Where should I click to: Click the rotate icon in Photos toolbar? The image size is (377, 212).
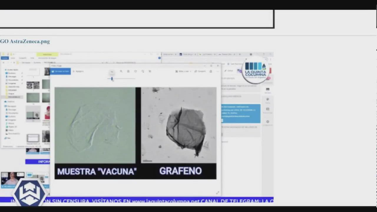(x=143, y=71)
